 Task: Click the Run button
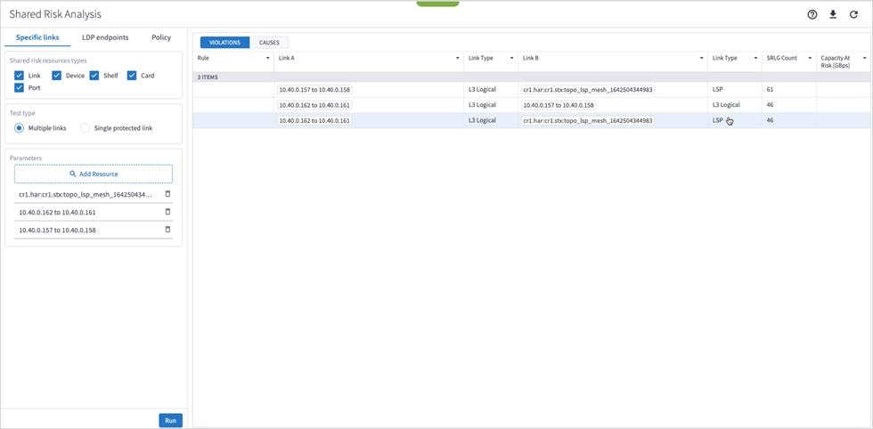170,421
